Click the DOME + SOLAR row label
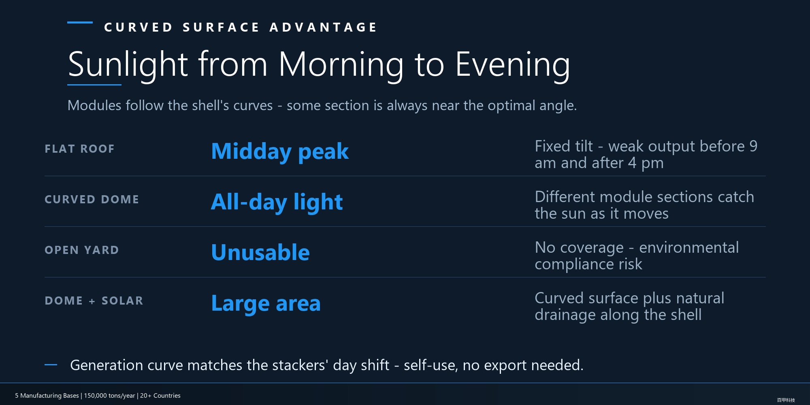The width and height of the screenshot is (810, 405). click(x=94, y=301)
